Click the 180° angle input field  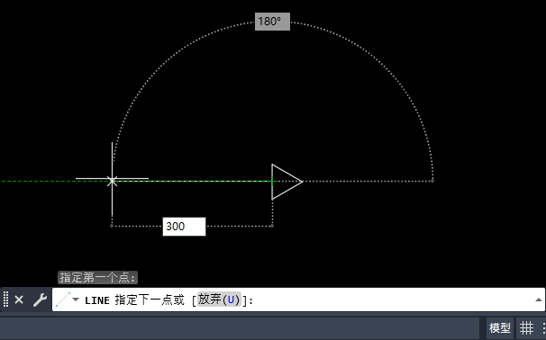pyautogui.click(x=272, y=22)
